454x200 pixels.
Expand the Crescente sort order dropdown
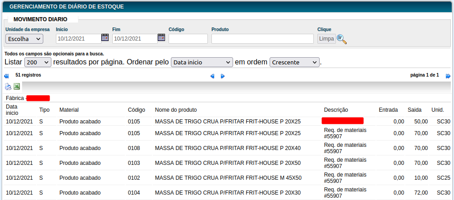[294, 62]
